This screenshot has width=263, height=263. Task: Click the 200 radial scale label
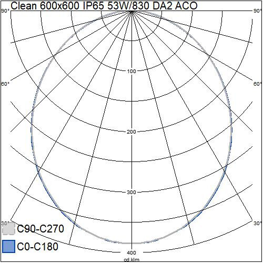point(131,132)
